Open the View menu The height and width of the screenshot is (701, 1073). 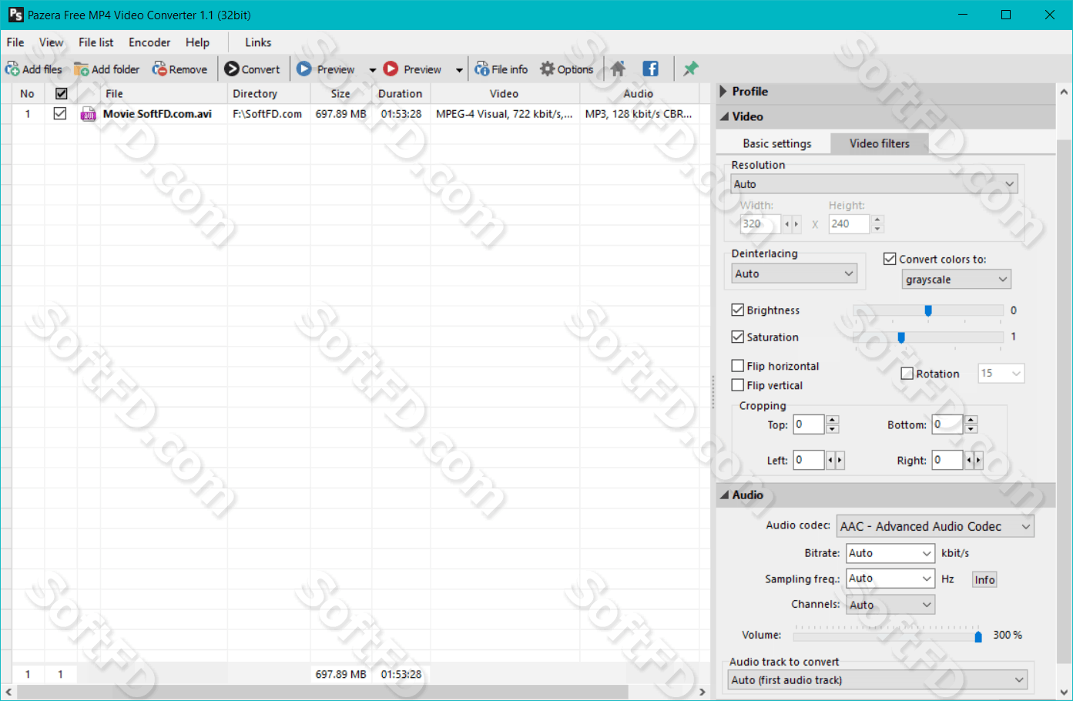(52, 42)
